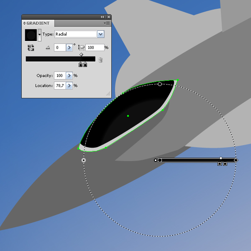Click the aspect ratio field showing 100
Image resolution: width=251 pixels, height=251 pixels.
coord(95,48)
